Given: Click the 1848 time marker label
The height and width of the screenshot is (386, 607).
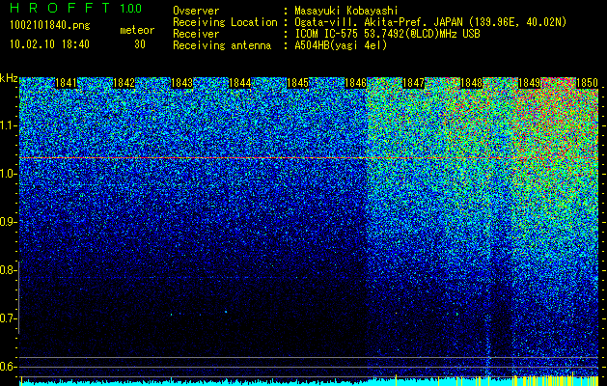Looking at the screenshot, I should [472, 83].
